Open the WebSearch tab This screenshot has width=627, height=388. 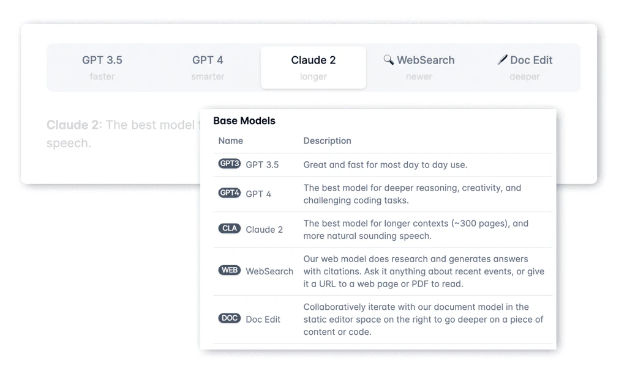click(419, 66)
